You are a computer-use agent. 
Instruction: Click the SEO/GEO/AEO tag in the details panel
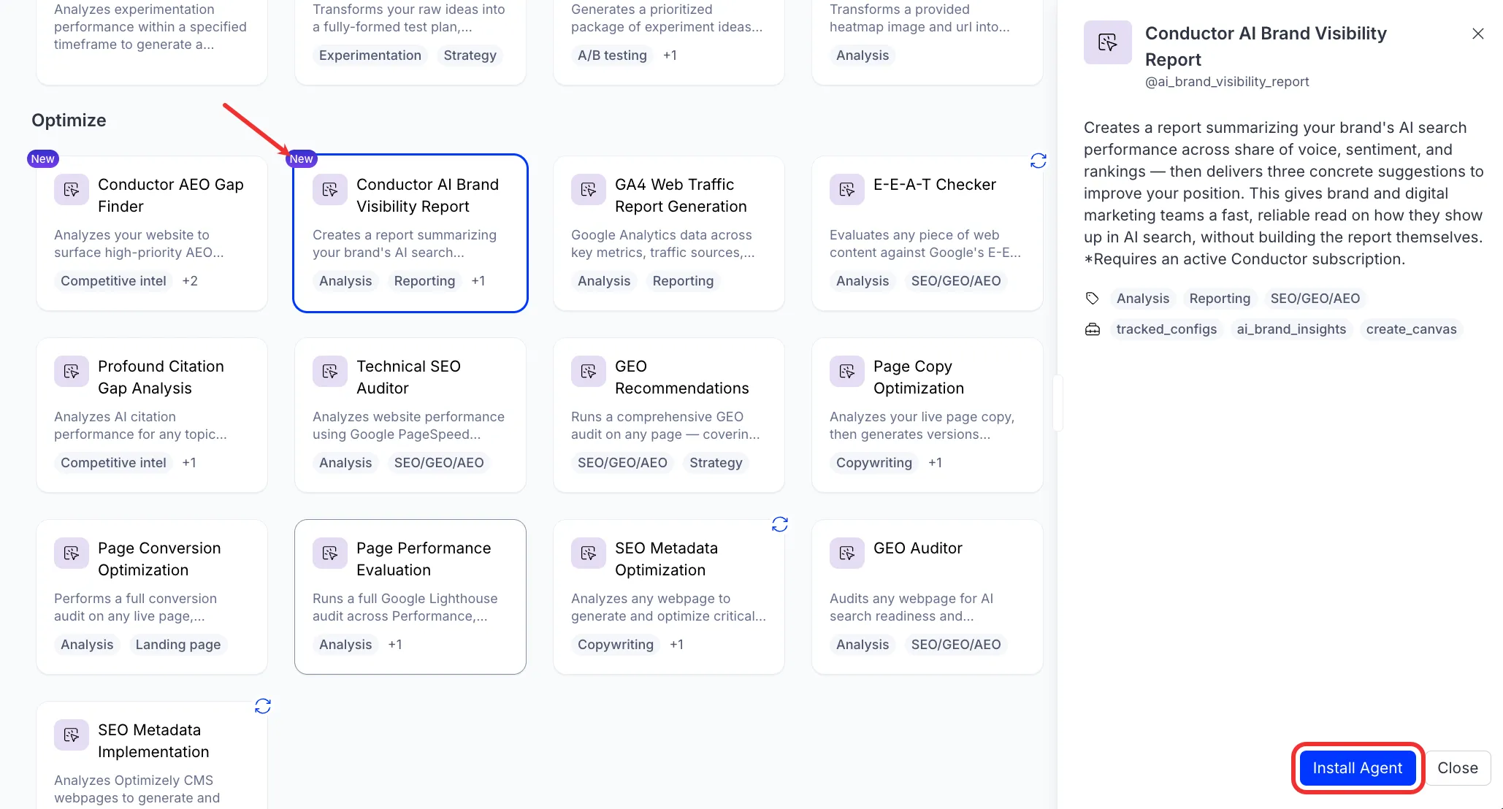[x=1315, y=299]
